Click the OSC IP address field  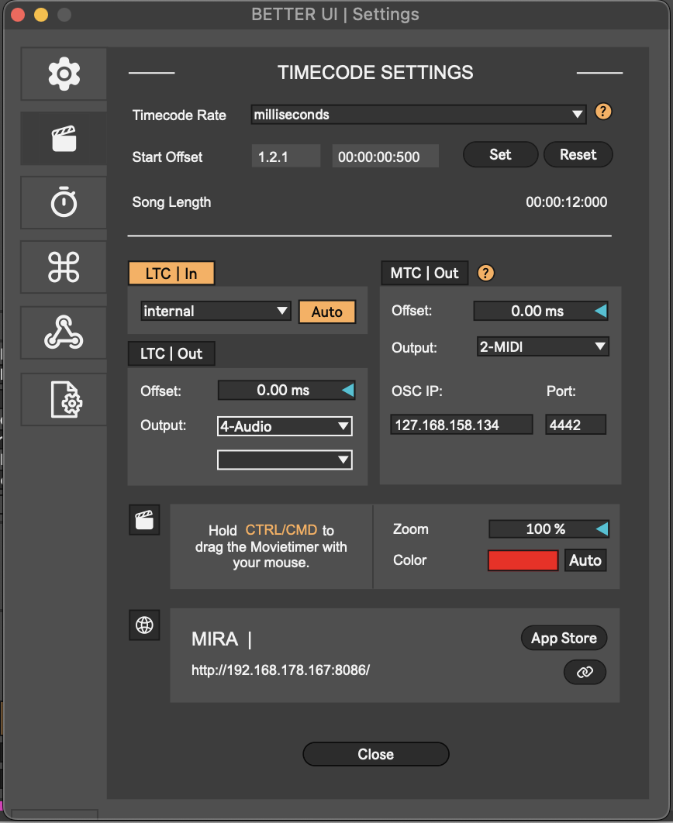[x=461, y=425]
